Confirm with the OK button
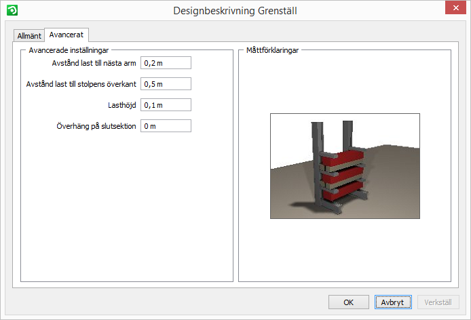The width and height of the screenshot is (471, 320). (348, 302)
